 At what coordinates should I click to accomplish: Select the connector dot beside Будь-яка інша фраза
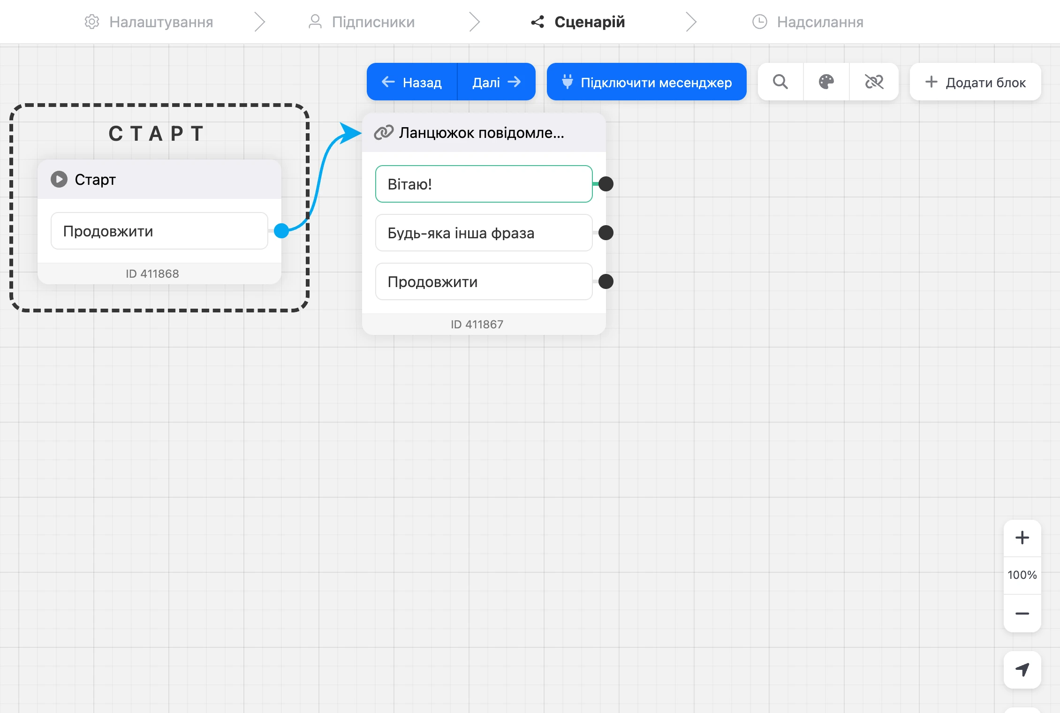pos(606,233)
